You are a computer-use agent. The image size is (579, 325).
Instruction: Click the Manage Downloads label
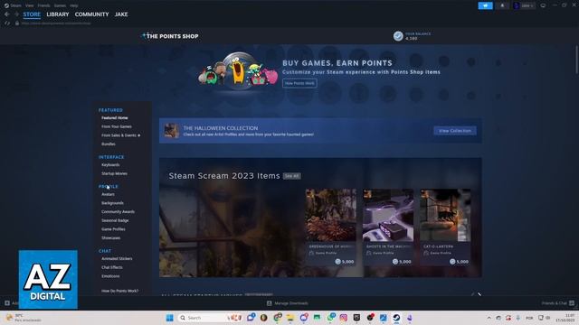291,303
